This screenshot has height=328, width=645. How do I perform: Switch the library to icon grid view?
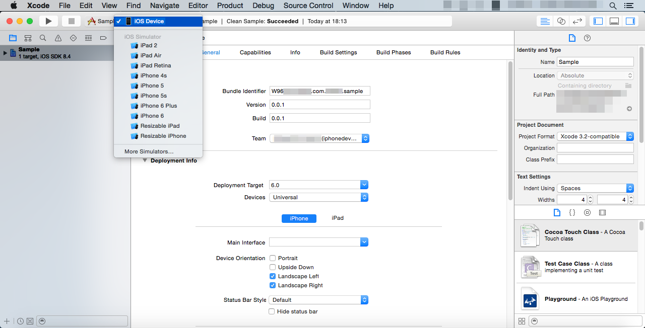click(522, 321)
